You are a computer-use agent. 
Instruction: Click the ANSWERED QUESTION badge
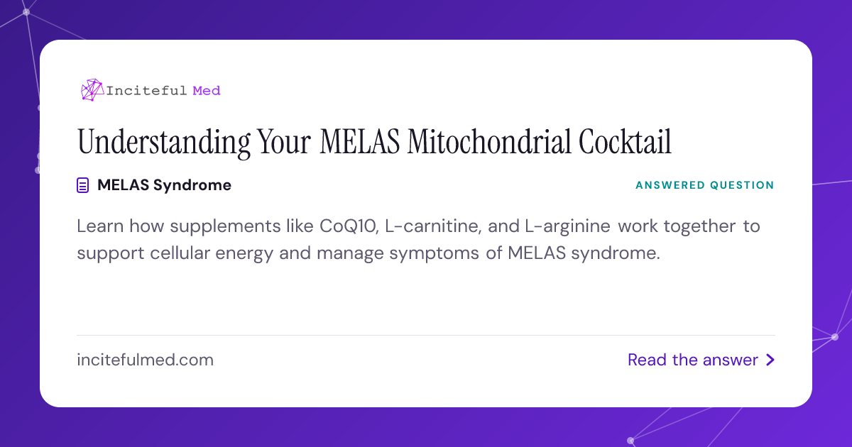(705, 185)
